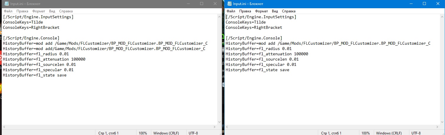Open Справка menu in left Notepad window
The image size is (445, 135).
tap(66, 11)
